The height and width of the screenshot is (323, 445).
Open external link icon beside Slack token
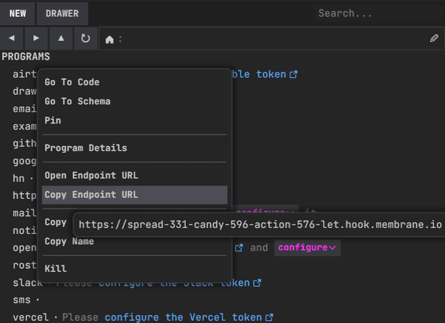pos(257,283)
